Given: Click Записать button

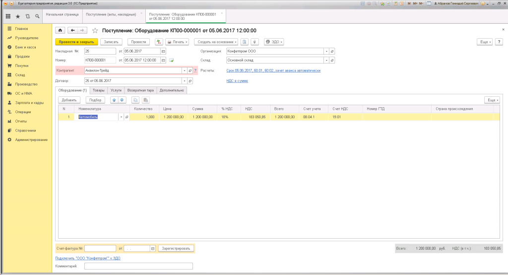Looking at the screenshot, I should tap(111, 42).
